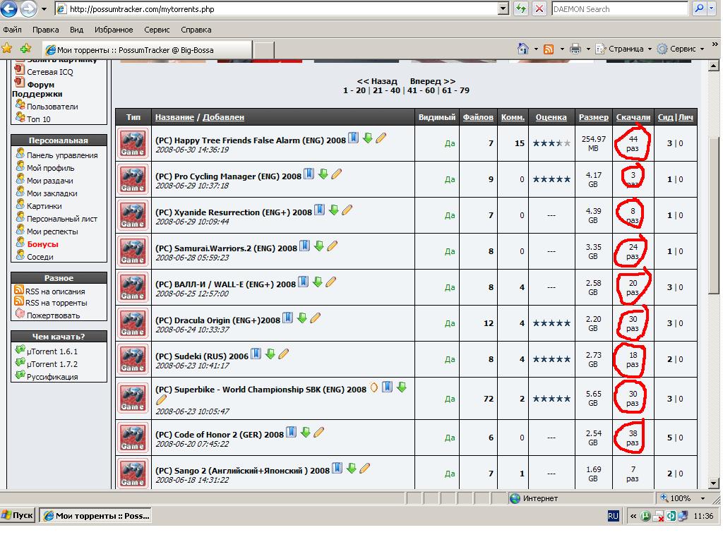
Task: Sort by Размер column header
Action: (x=593, y=117)
